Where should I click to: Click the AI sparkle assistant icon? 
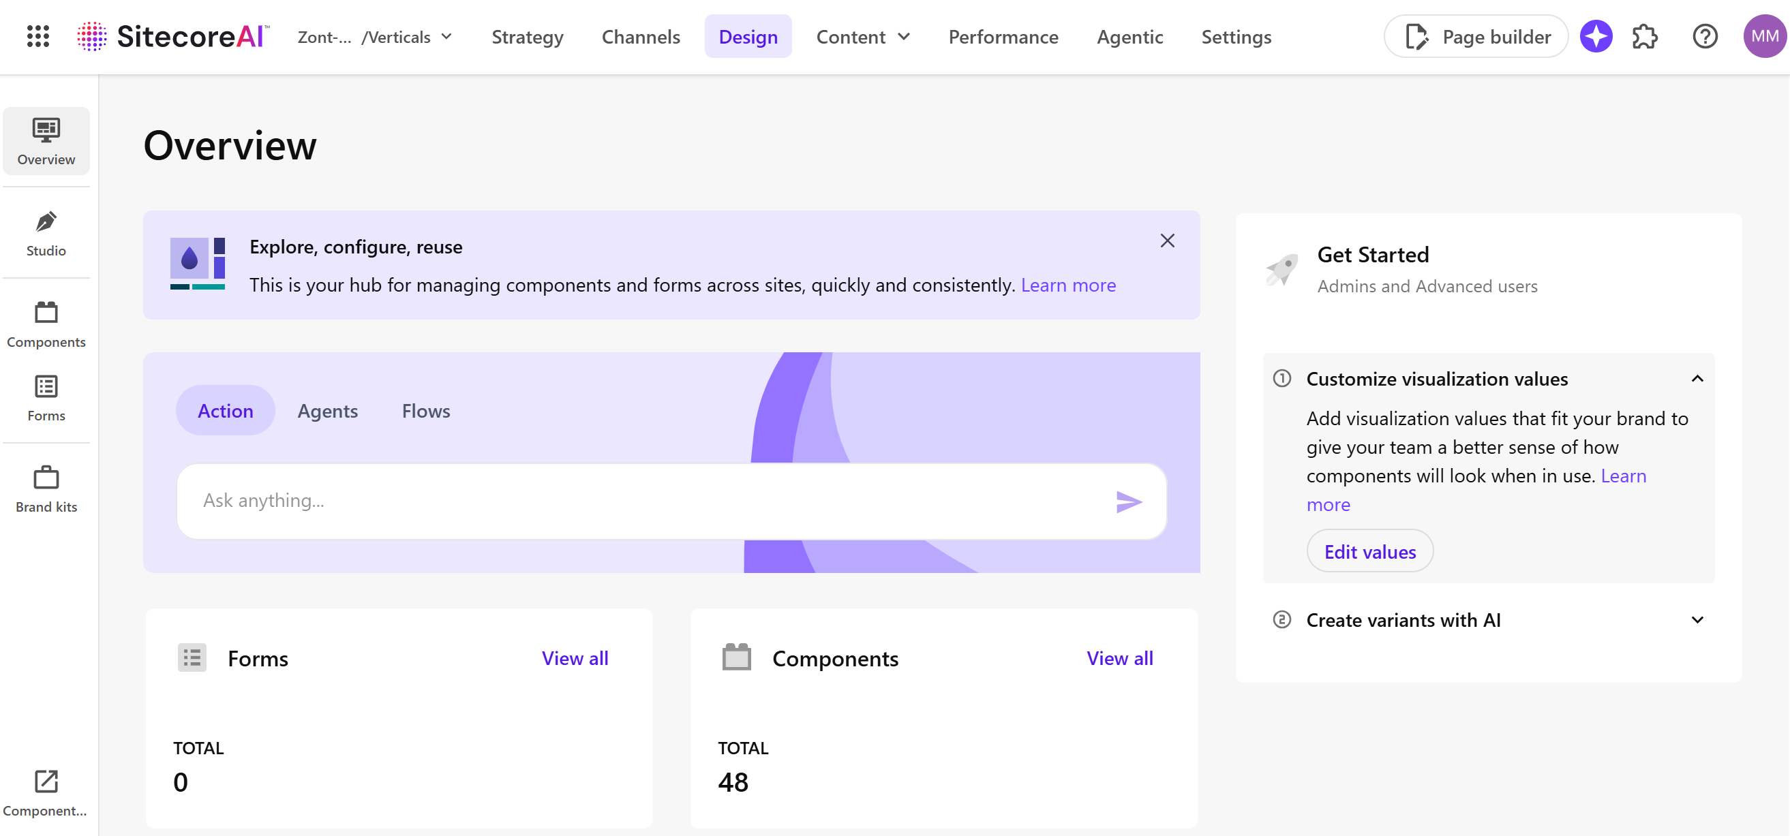click(x=1596, y=36)
